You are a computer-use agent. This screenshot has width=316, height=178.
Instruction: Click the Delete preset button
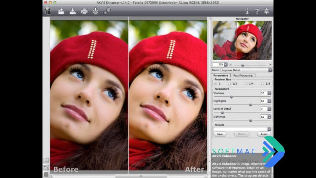tap(242, 134)
